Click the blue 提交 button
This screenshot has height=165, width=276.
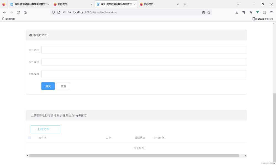48,86
